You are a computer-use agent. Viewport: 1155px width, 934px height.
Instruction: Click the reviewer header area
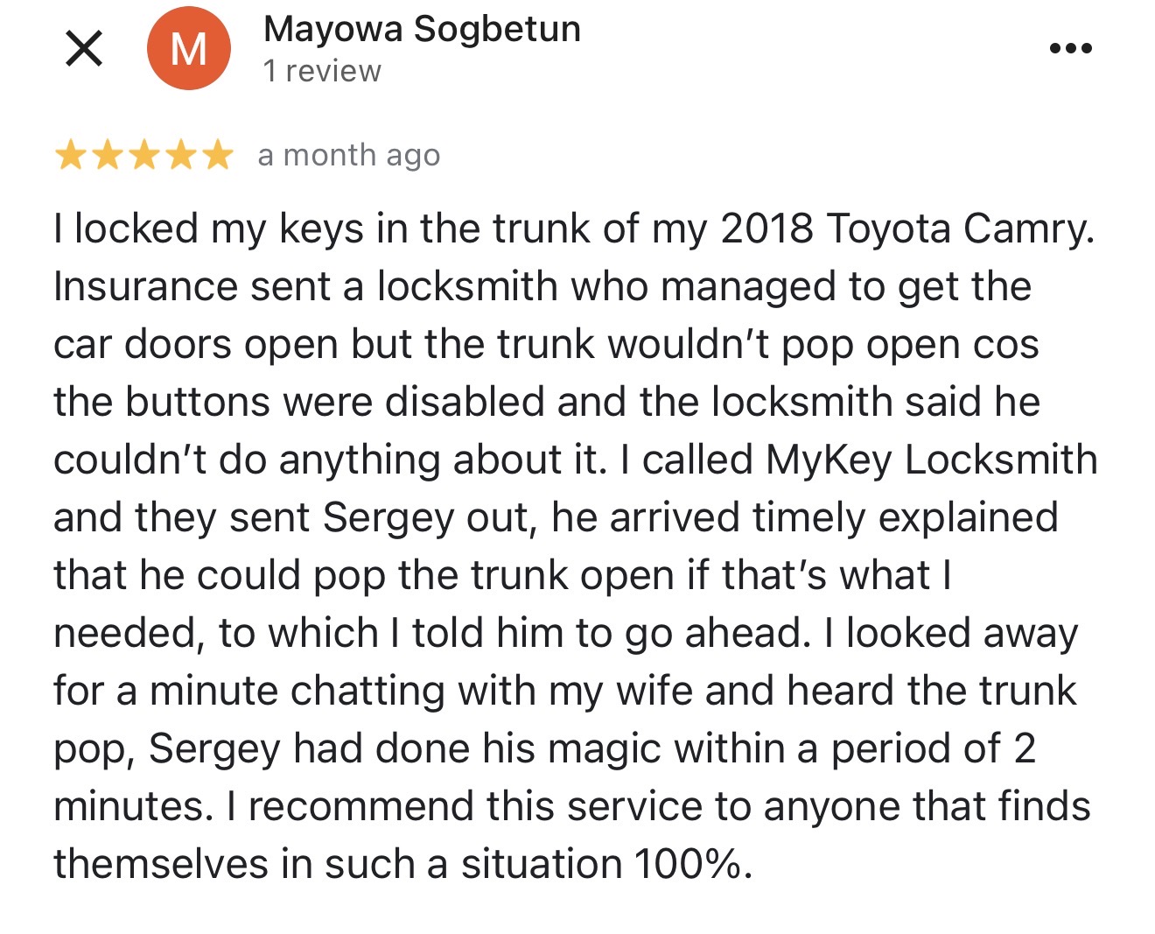click(422, 47)
